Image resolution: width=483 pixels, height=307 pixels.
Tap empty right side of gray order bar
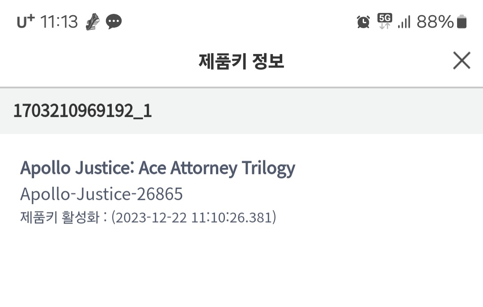tap(358, 111)
